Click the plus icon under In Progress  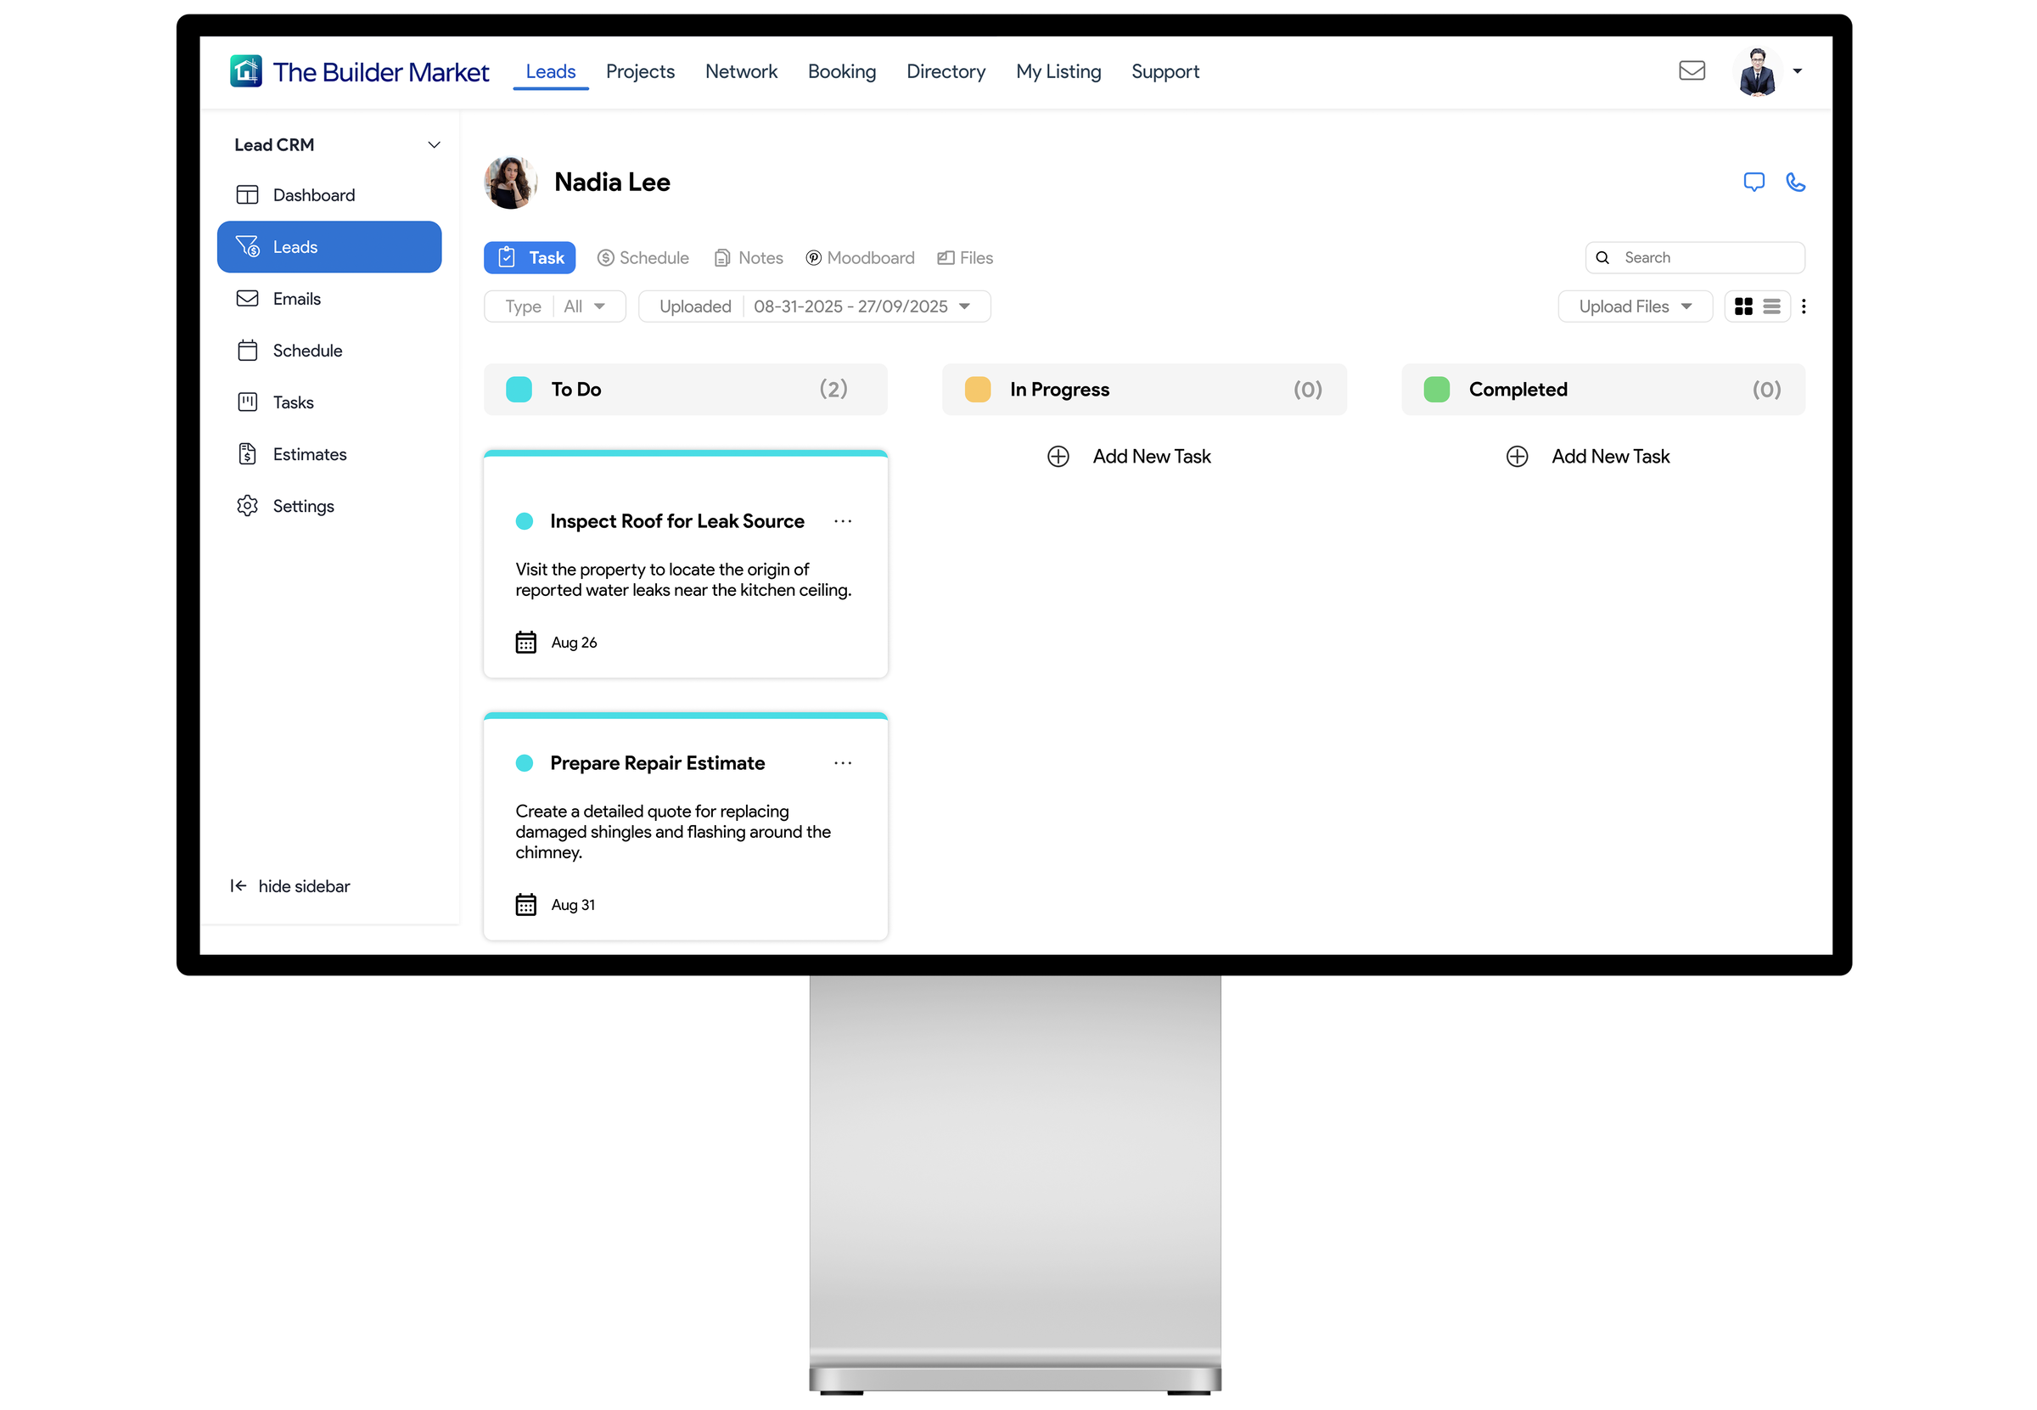pyautogui.click(x=1058, y=457)
